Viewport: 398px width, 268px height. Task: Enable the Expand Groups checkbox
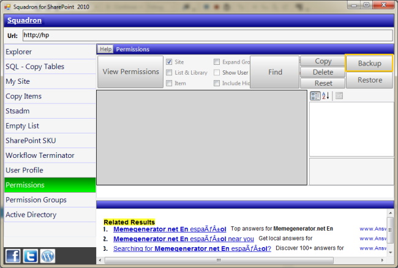click(x=217, y=62)
